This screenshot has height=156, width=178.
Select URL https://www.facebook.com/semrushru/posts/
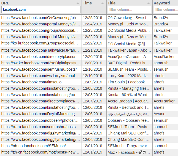click(x=39, y=69)
